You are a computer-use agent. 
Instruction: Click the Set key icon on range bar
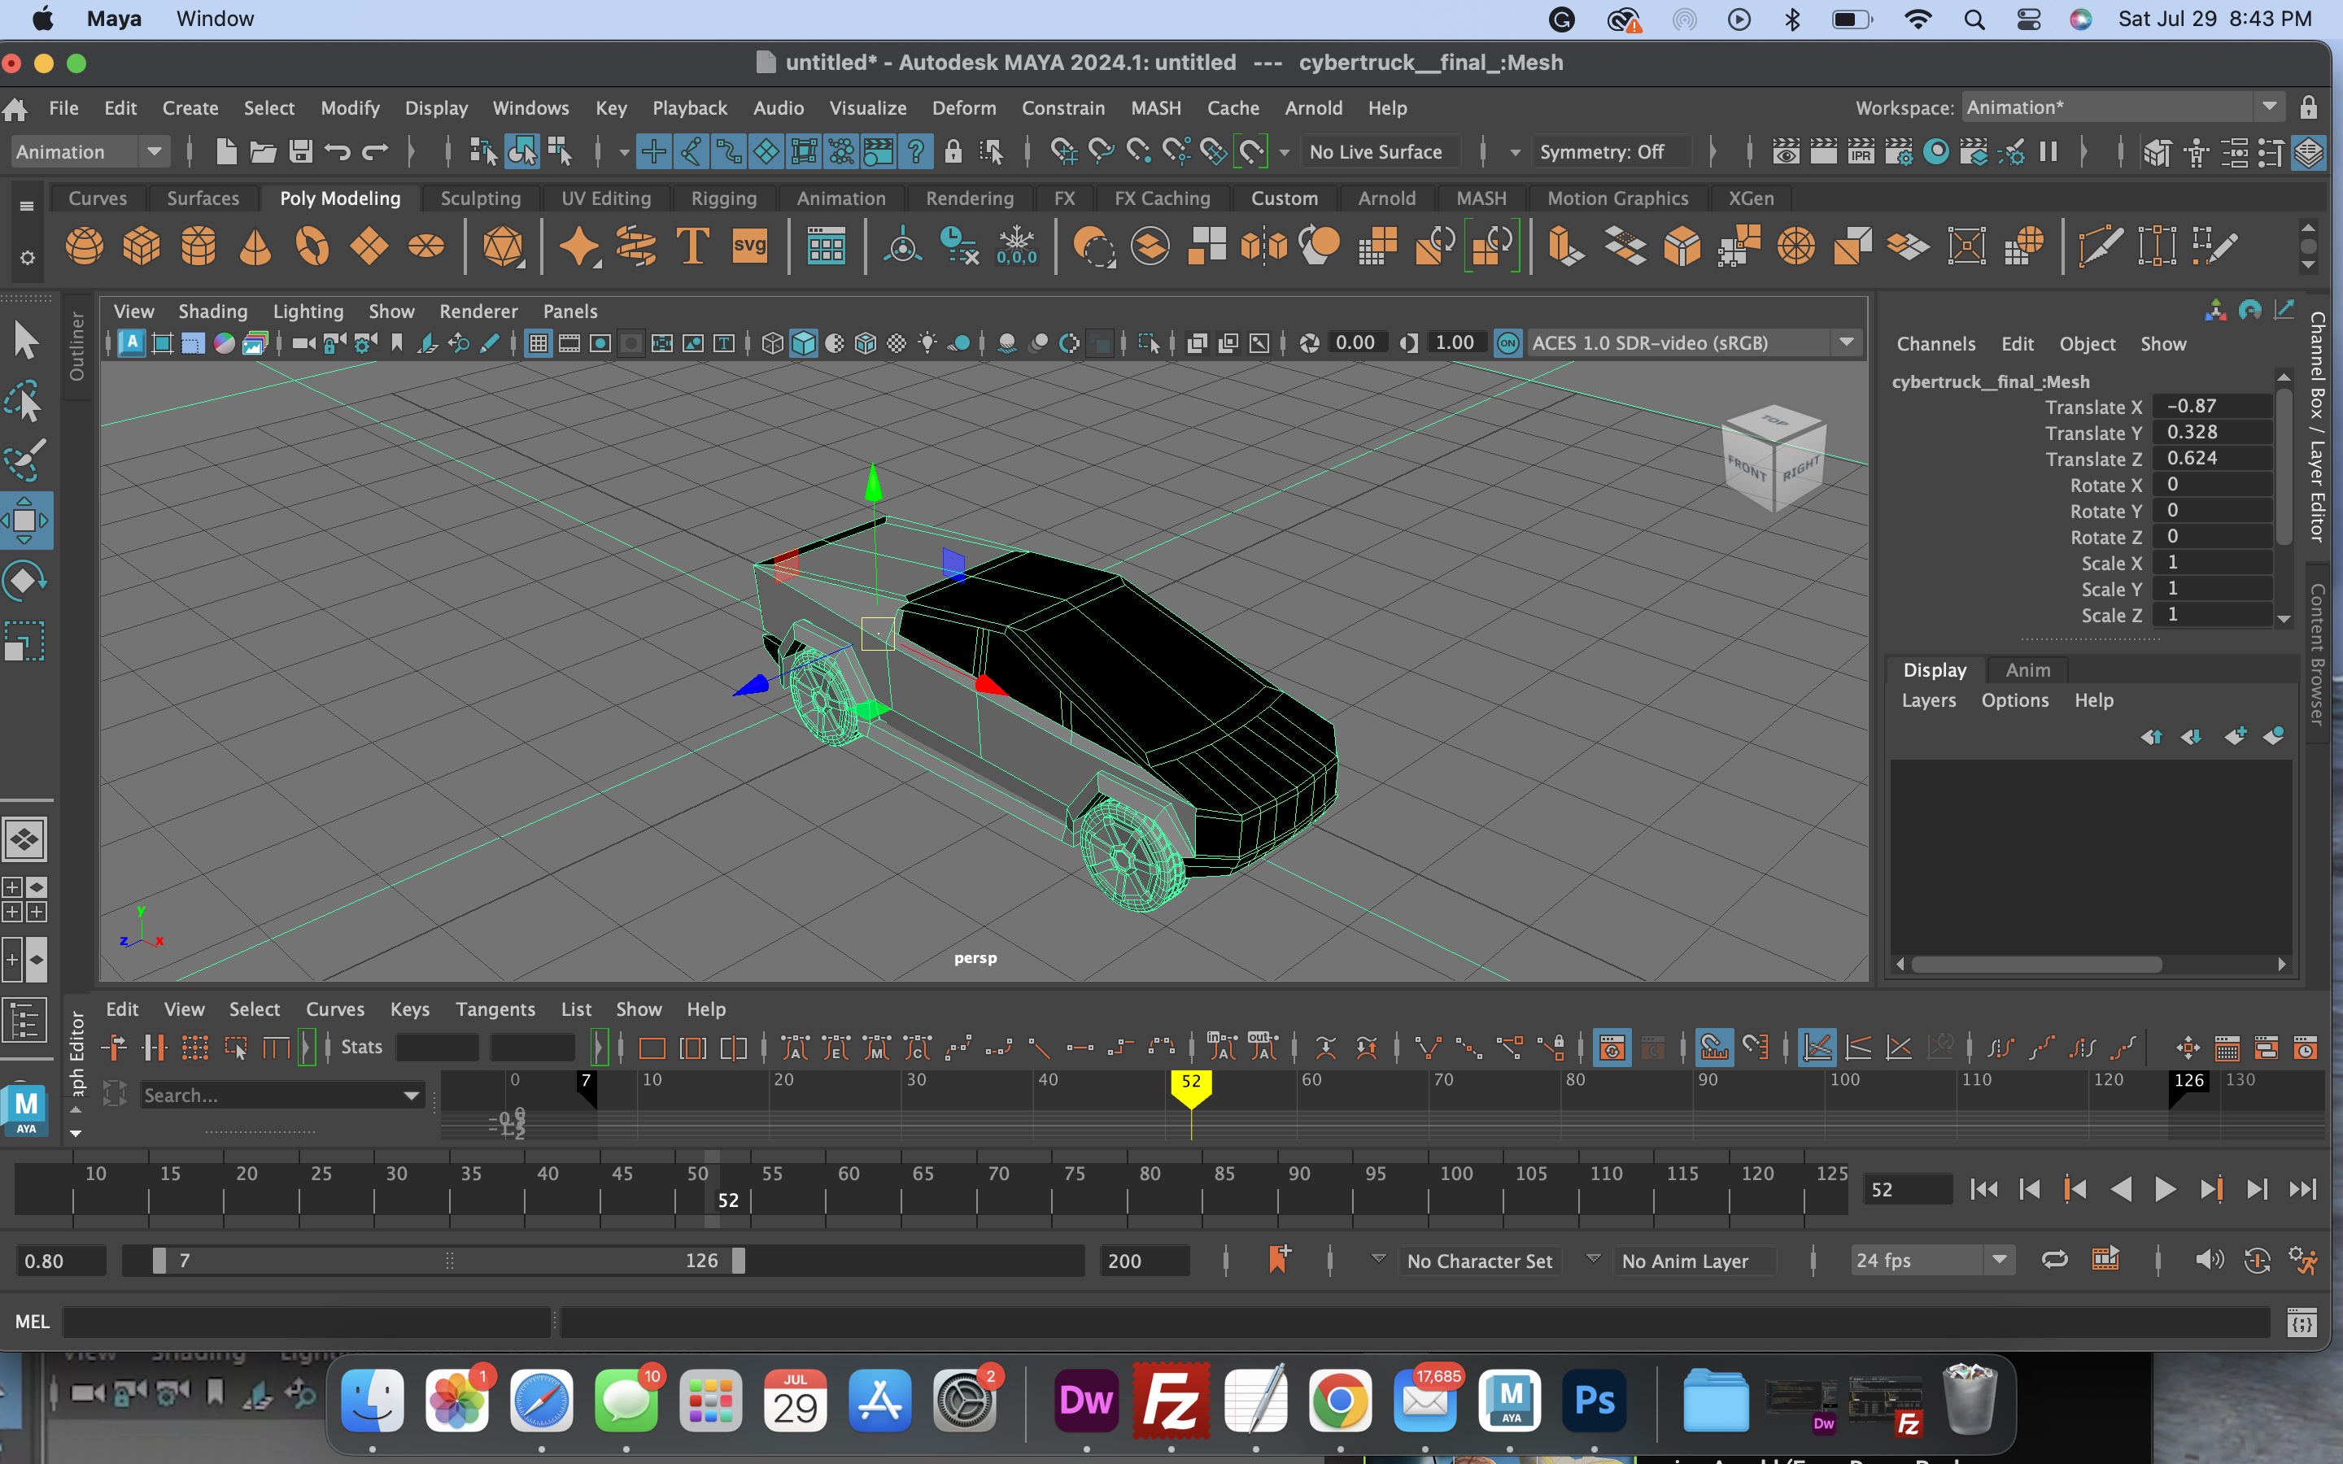coord(1278,1260)
